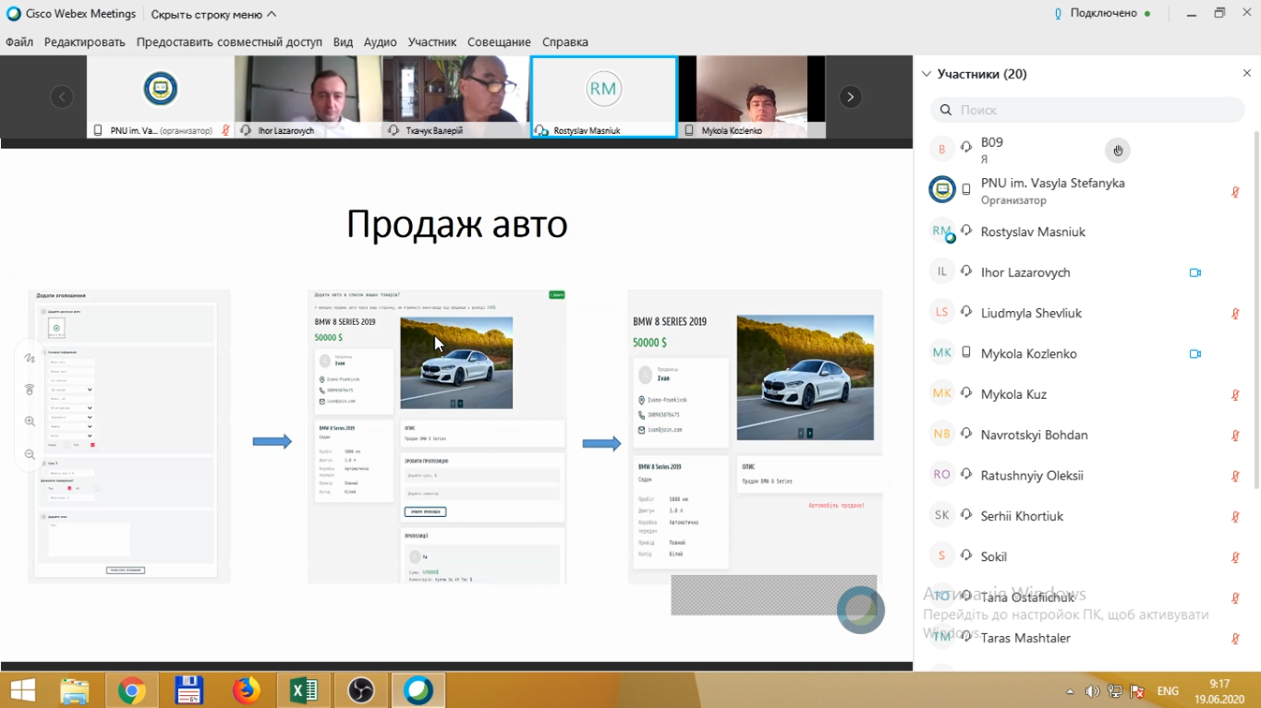The image size is (1261, 708).
Task: Open the Совещание menu
Action: click(x=499, y=42)
